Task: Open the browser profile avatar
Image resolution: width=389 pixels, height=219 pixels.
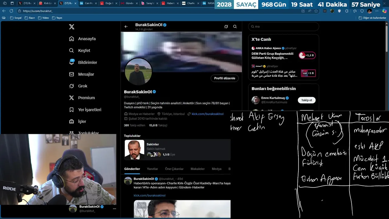Action: [370, 11]
